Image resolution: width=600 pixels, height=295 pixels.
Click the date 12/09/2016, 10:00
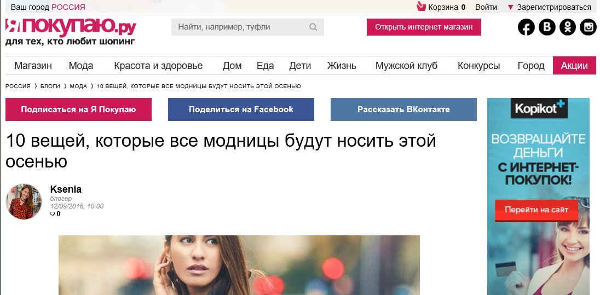[x=77, y=206]
